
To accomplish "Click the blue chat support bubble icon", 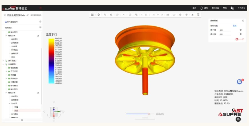I will (239, 82).
